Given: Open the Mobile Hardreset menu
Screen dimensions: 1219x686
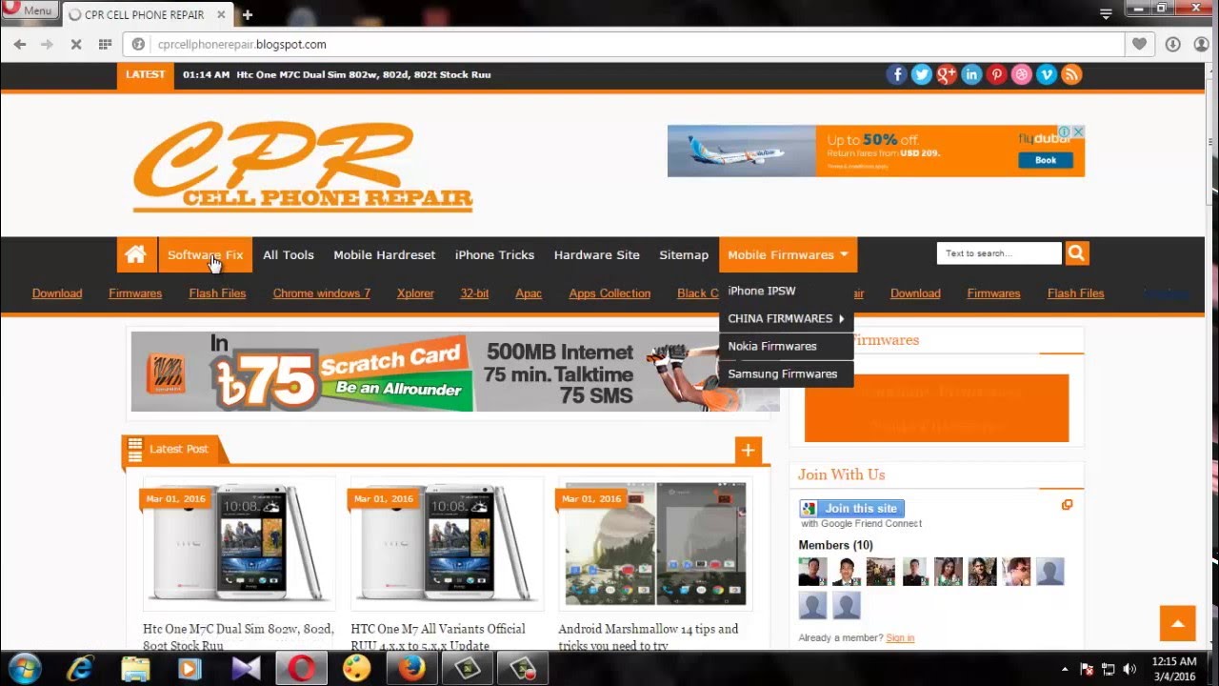Looking at the screenshot, I should [385, 254].
